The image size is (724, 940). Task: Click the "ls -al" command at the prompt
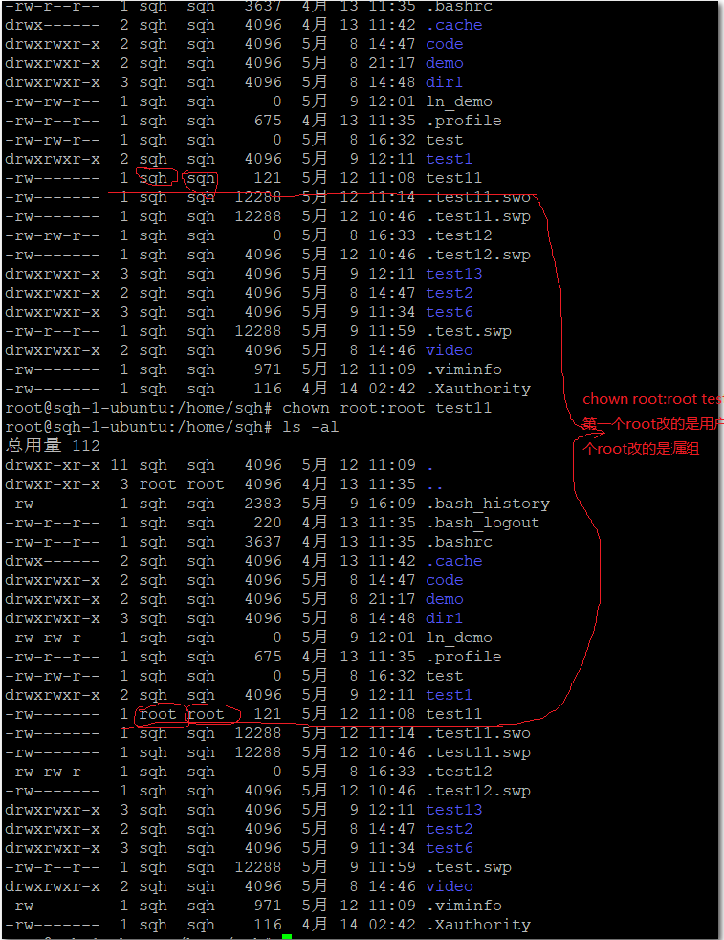[310, 427]
